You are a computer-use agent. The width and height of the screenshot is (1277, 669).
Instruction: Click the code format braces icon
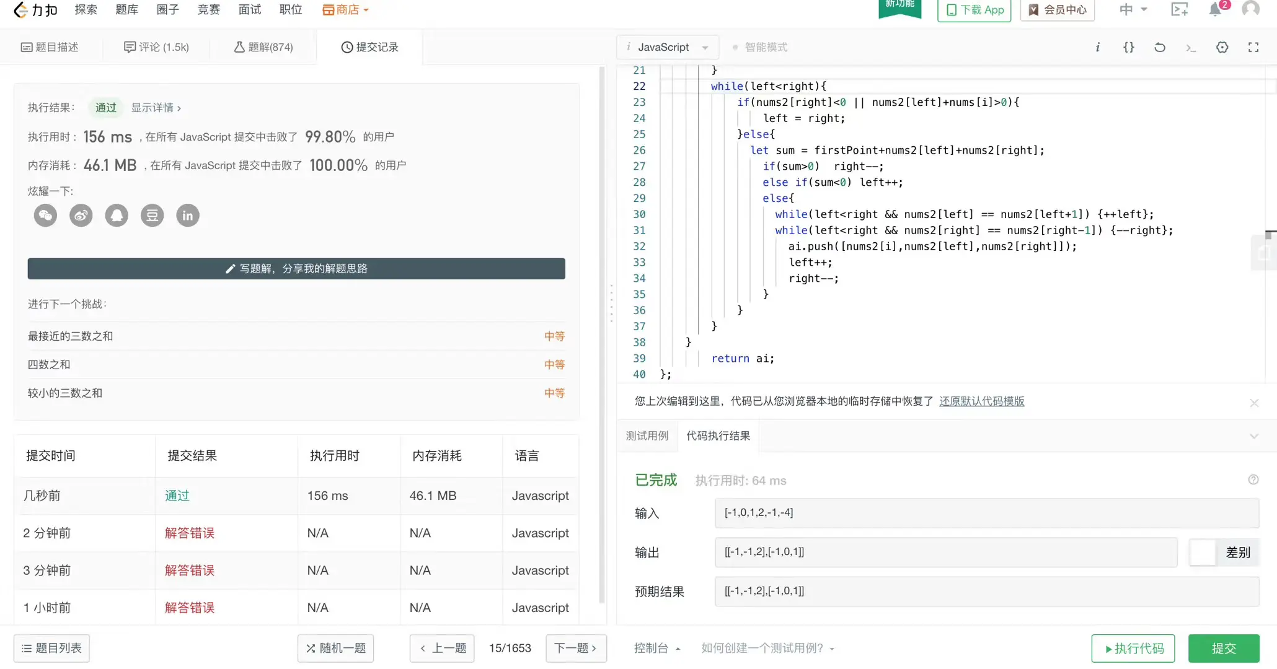[x=1128, y=47]
